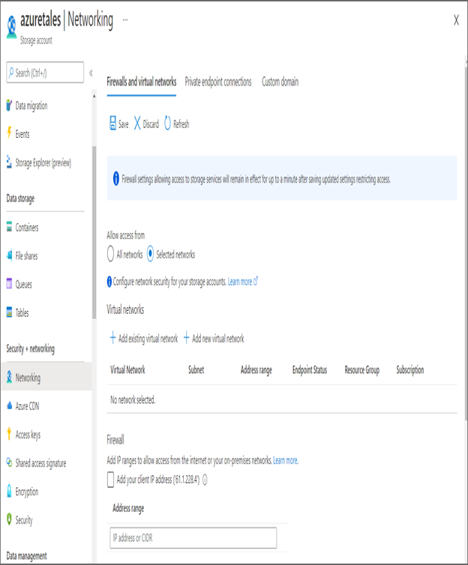Click the Resource Group column header

(362, 370)
